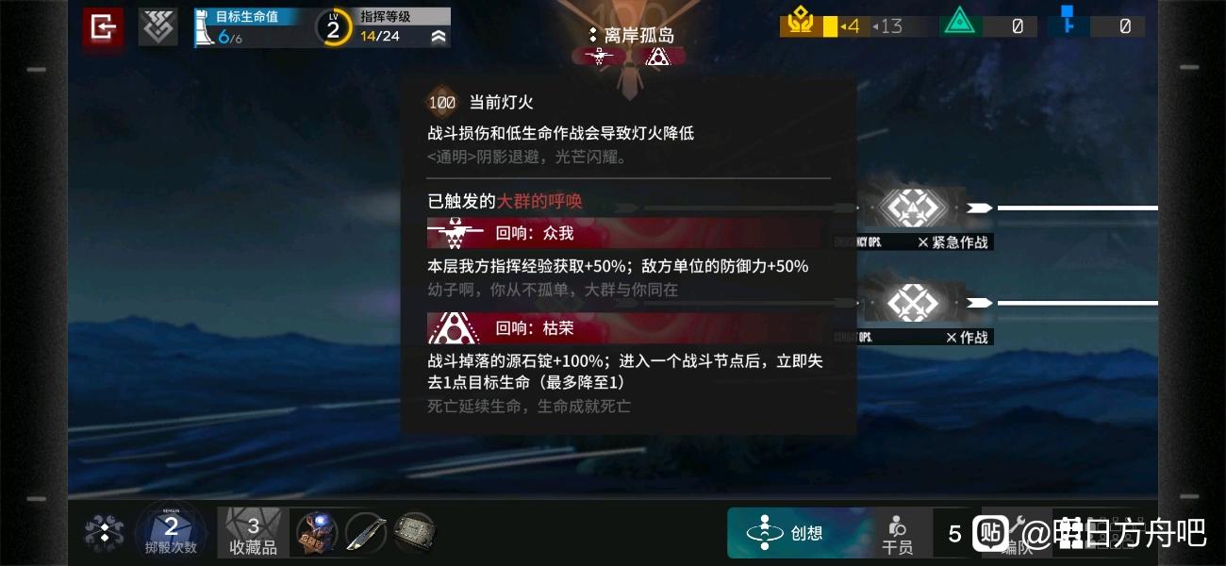Open the 收藏品 collectibles list
Screen dimensions: 1226x566
pos(253,533)
